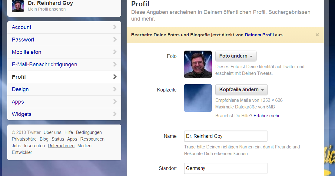Open the Inserenten footer link

pyautogui.click(x=35, y=146)
